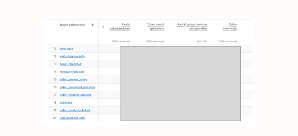The width and height of the screenshot is (298, 136).
Task: Open the purchase event link
Action: [x=66, y=103]
